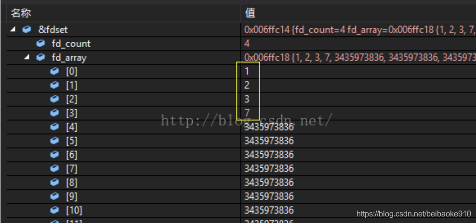Click the cube icon for element [2]
This screenshot has height=223, width=476.
[x=54, y=99]
